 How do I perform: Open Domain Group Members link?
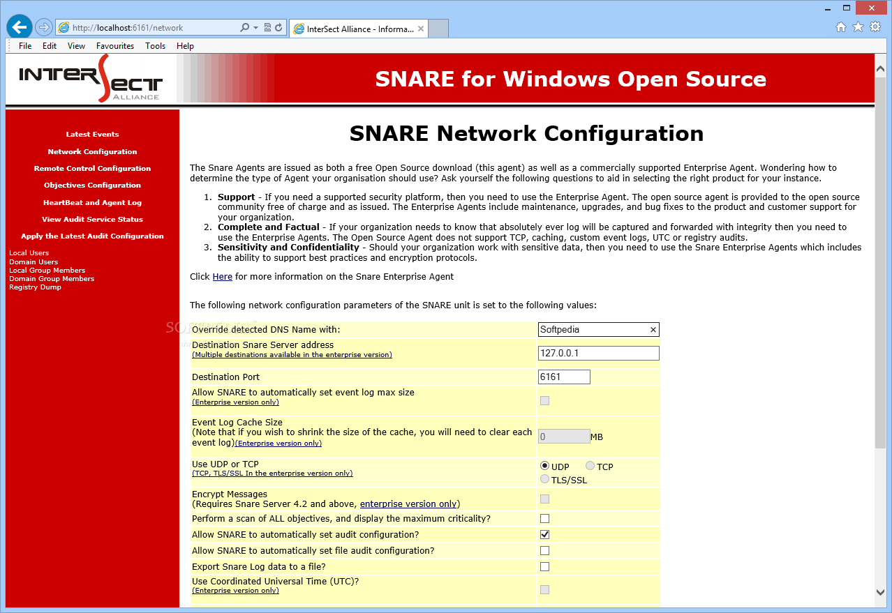coord(52,279)
